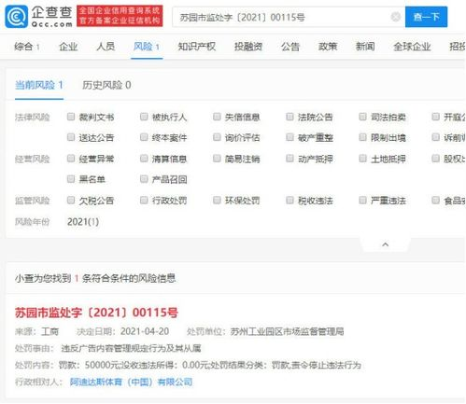Check the 裁判文书 checkbox
Viewport: 466px width, 404px height.
pos(71,117)
